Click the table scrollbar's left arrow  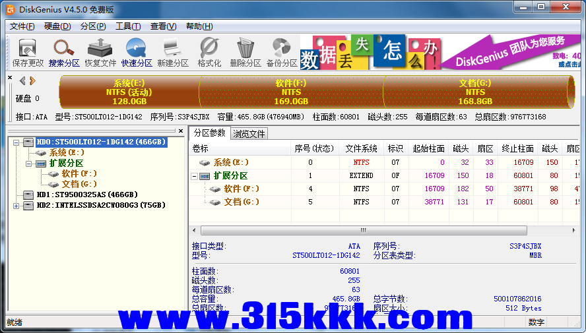(x=194, y=230)
